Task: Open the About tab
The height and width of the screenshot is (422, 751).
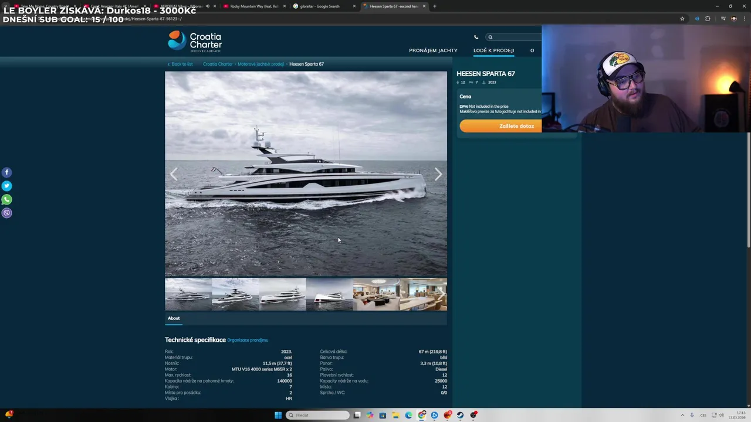Action: (x=174, y=318)
